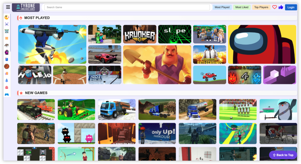Select the red ghost sidebar icon
The height and width of the screenshot is (164, 301).
click(7, 87)
